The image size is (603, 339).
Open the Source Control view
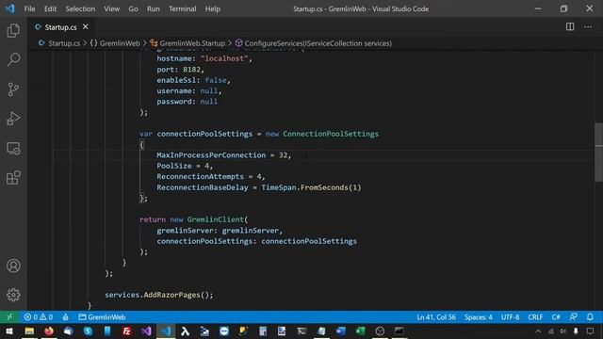(x=13, y=89)
